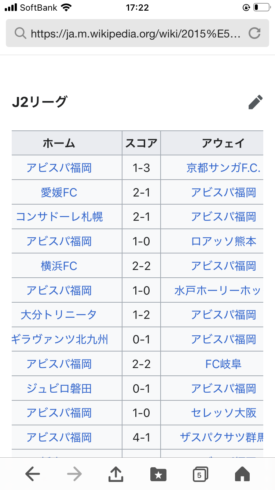The height and width of the screenshot is (490, 275).
Task: Go back with the left arrow icon
Action: [x=33, y=474]
